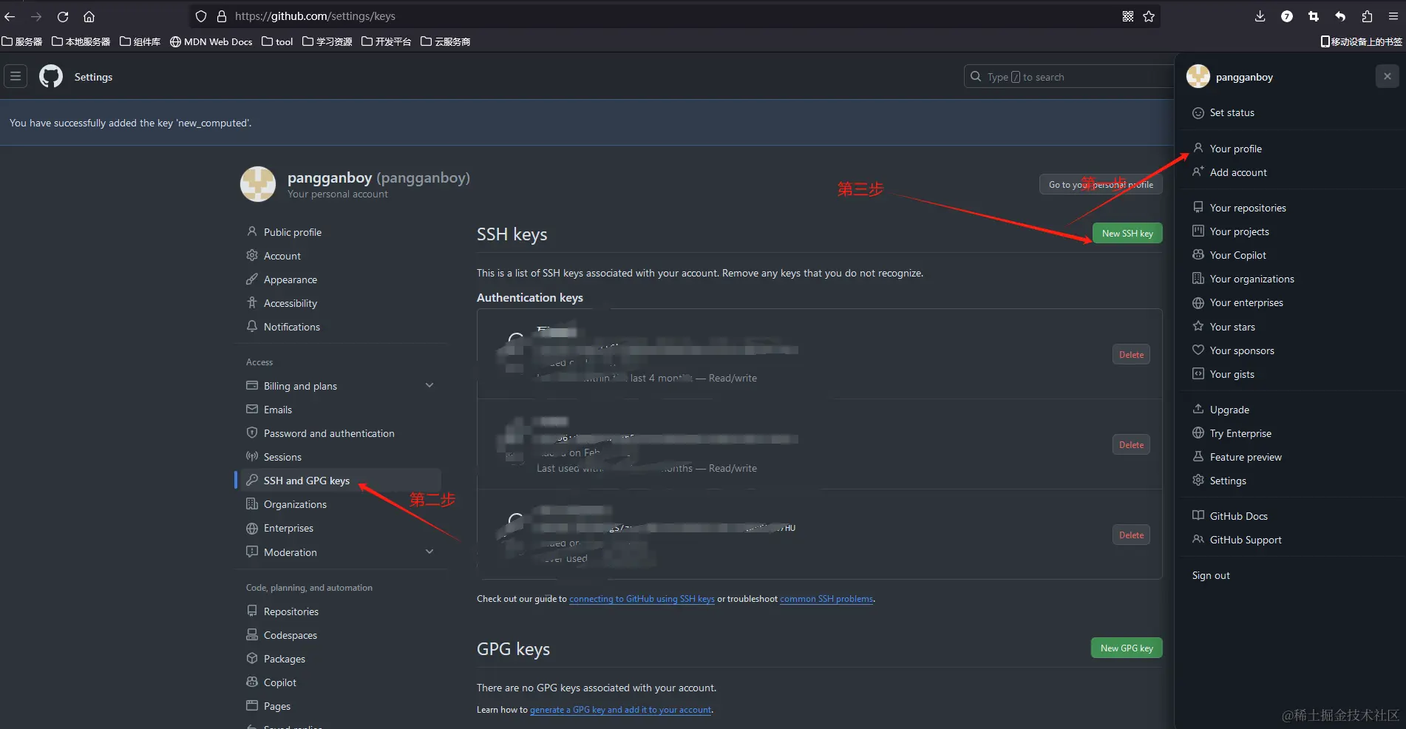Open Codespaces settings

291,635
